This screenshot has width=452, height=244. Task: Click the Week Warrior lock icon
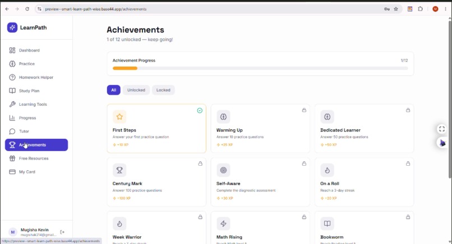click(x=200, y=217)
